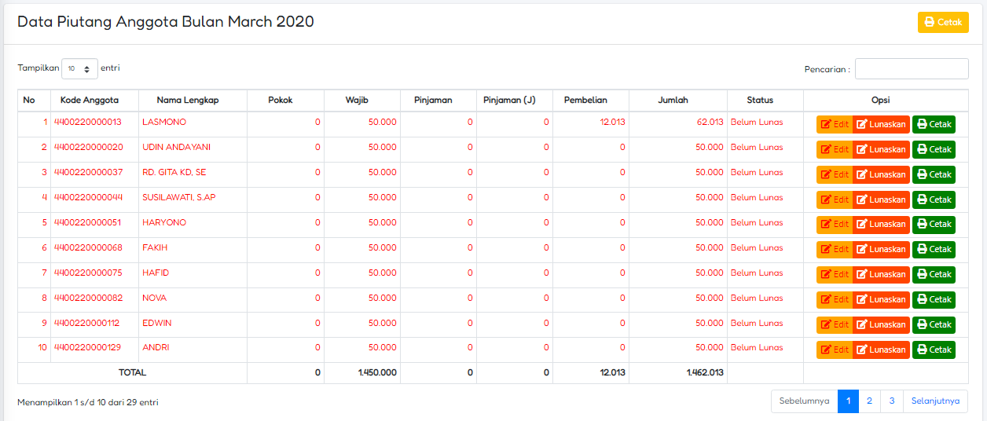
Task: Edit the FAKIH row
Action: [x=835, y=250]
